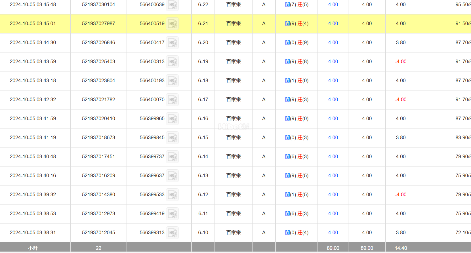Click the balance value 72.10 in row 6-10
Viewport: 471px width, 253px height.
(462, 233)
